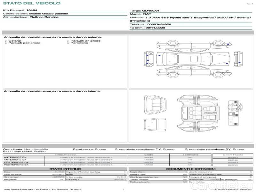Click the STATO DEL VEICOLO title
The width and height of the screenshot is (256, 192).
point(31,3)
